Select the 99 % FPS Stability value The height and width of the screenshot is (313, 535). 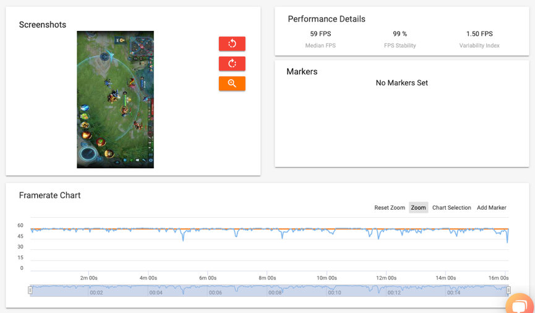[400, 34]
